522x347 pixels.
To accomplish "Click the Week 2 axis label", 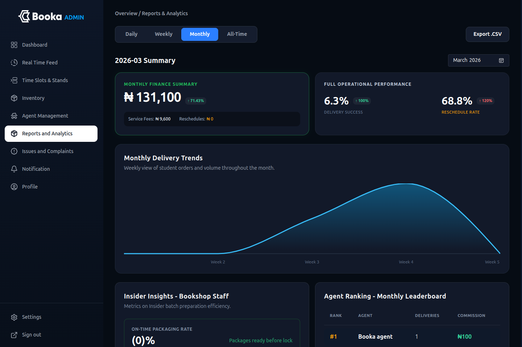I will [218, 262].
